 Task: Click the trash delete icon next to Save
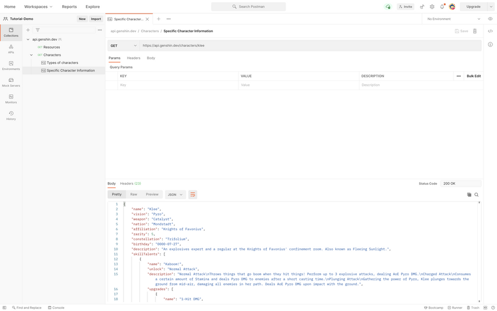[475, 31]
